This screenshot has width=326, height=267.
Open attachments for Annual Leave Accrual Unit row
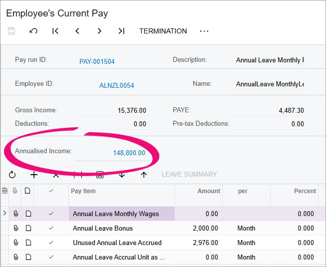point(16,257)
